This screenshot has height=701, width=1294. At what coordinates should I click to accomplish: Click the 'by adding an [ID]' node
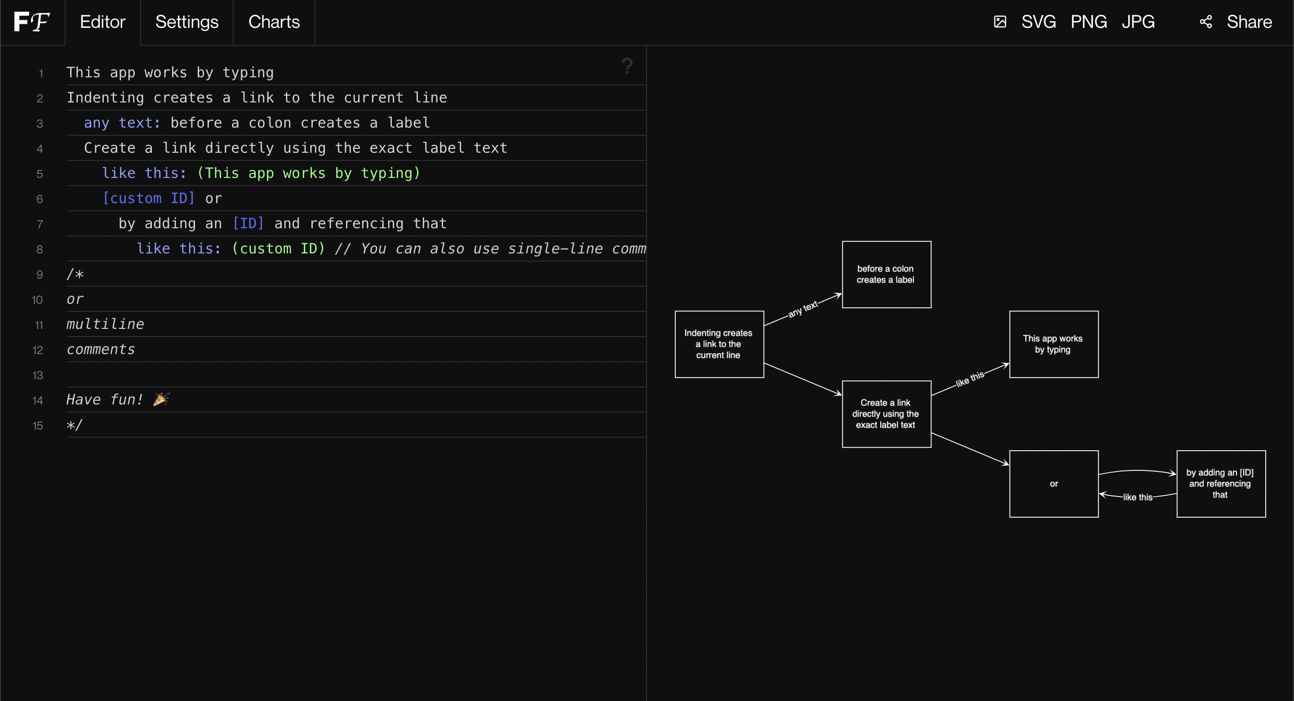tap(1221, 484)
